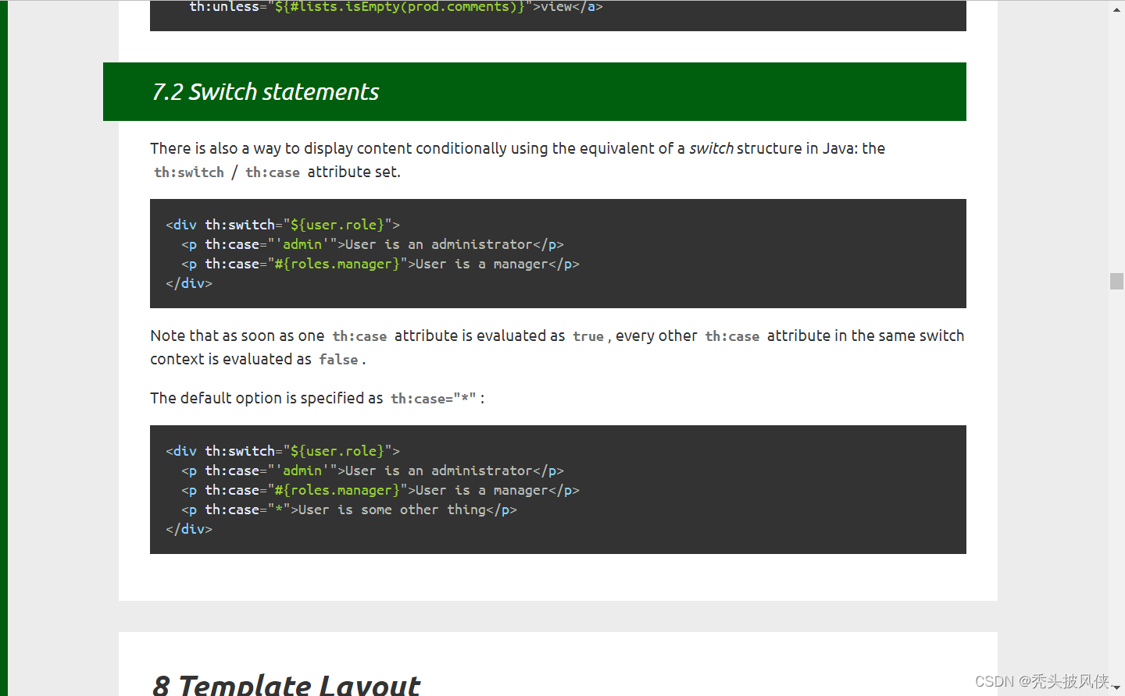This screenshot has width=1125, height=696.
Task: Click closing </div> tag in second code block
Action: pos(189,529)
